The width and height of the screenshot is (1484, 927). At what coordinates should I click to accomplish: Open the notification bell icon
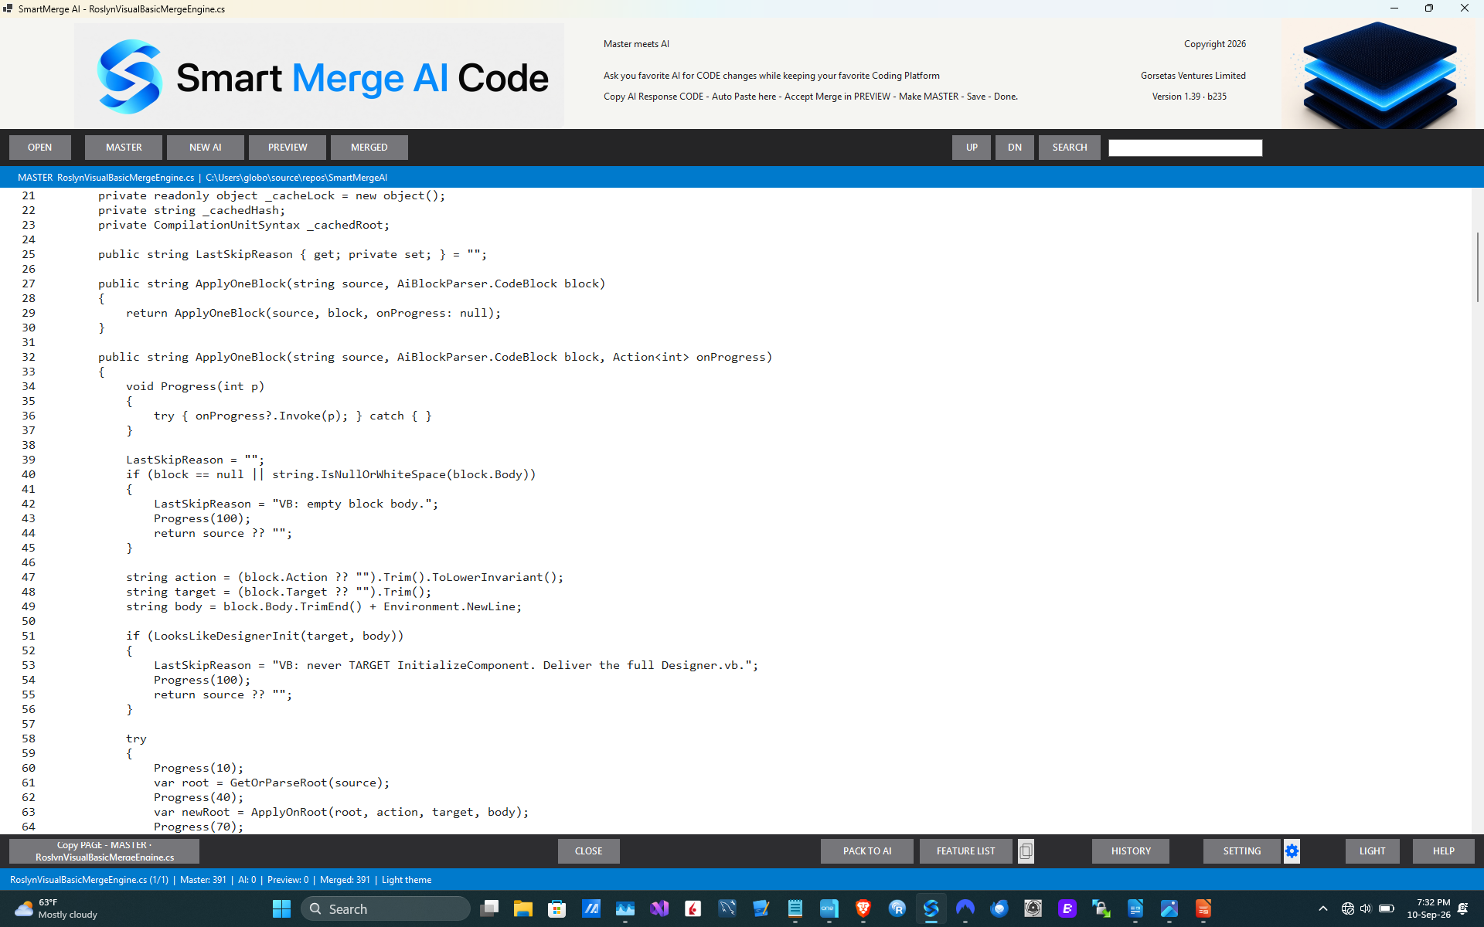(1463, 908)
